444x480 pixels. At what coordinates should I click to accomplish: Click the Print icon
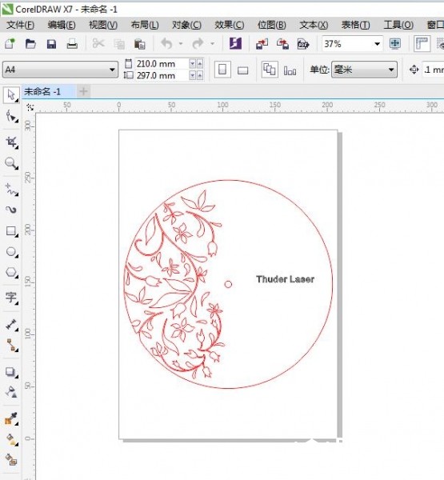click(x=72, y=44)
